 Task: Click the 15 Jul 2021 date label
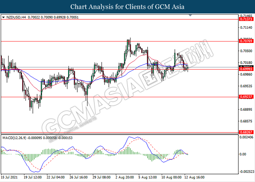(9, 177)
